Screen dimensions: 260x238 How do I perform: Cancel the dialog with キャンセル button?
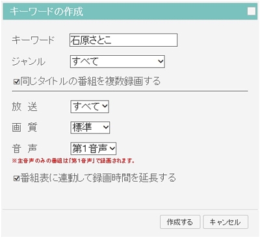[226, 222]
